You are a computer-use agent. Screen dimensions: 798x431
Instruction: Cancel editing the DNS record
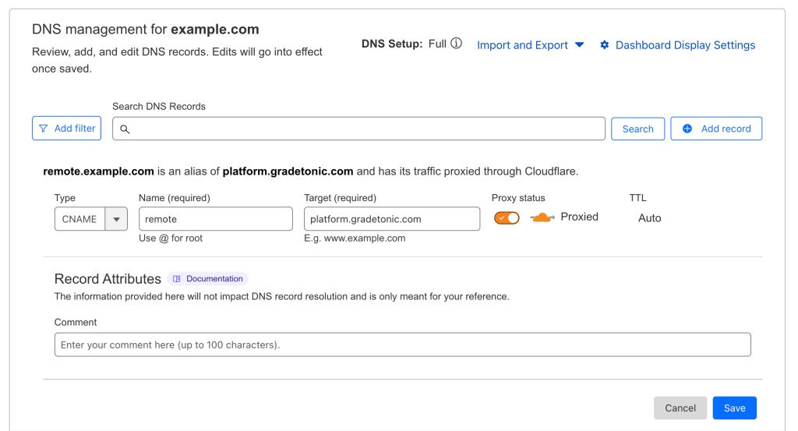[x=680, y=408]
